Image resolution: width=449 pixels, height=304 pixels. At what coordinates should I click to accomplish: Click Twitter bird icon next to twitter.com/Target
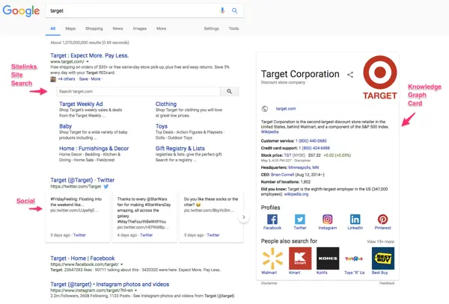(x=106, y=187)
